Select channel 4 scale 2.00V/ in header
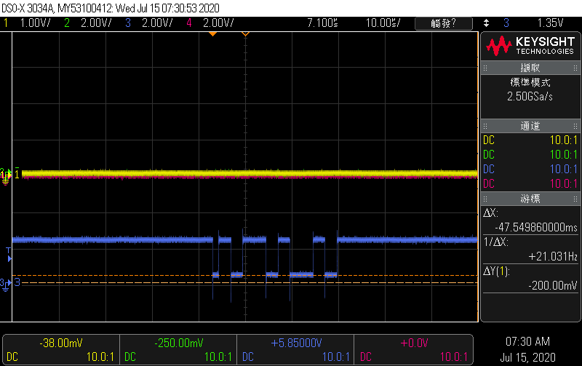This screenshot has height=366, width=582. (218, 23)
